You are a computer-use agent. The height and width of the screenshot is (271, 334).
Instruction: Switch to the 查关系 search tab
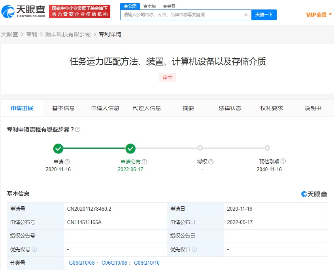click(169, 6)
